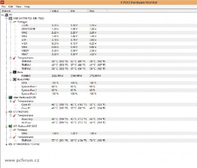Open the File menu
Screen dimensions: 197x168
pyautogui.click(x=3, y=7)
